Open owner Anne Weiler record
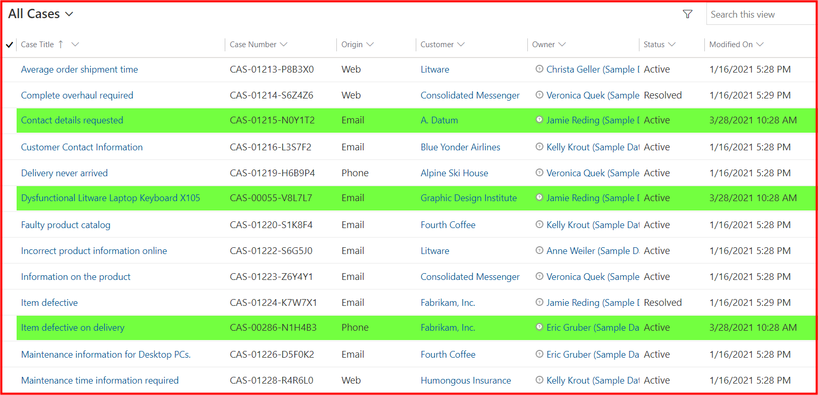Image resolution: width=818 pixels, height=395 pixels. coord(593,251)
